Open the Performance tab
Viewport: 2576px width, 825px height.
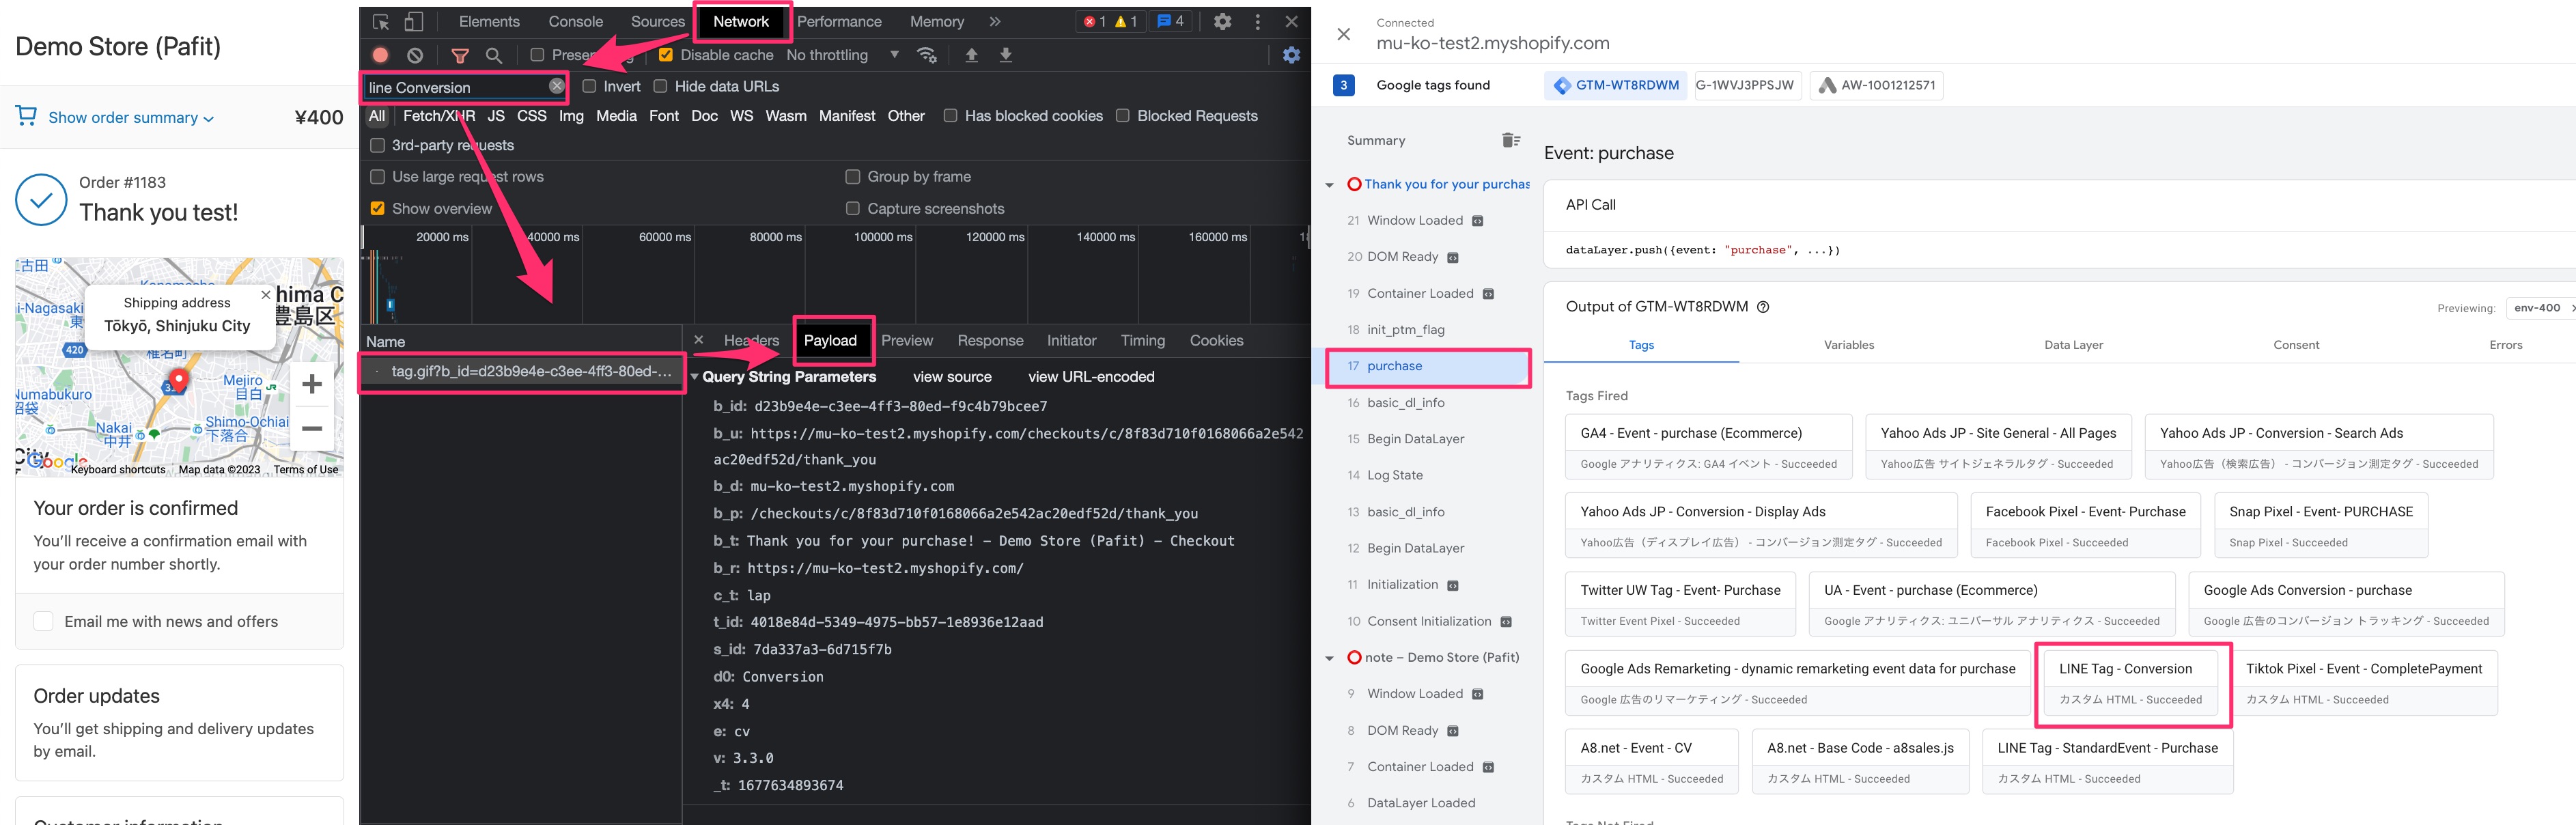(839, 21)
